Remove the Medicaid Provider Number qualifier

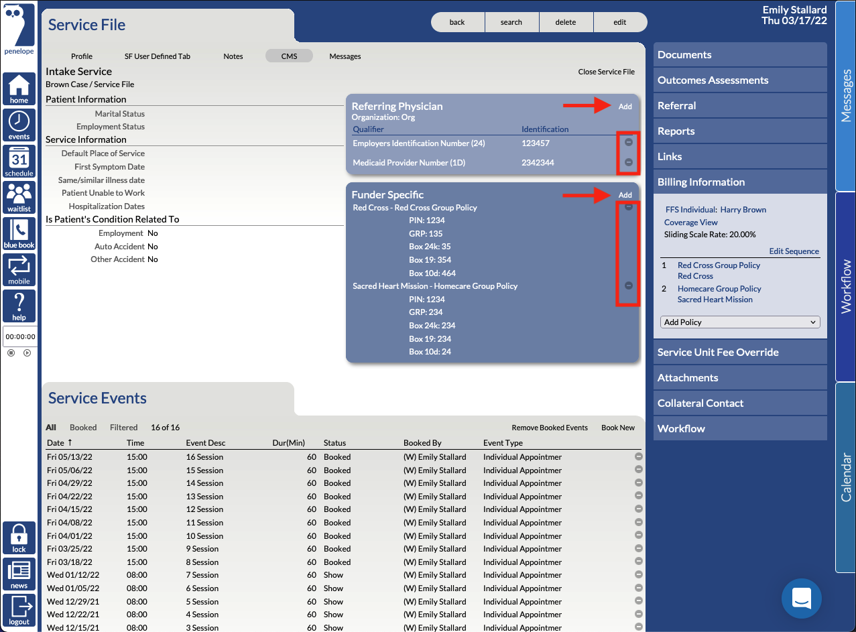[x=629, y=162]
